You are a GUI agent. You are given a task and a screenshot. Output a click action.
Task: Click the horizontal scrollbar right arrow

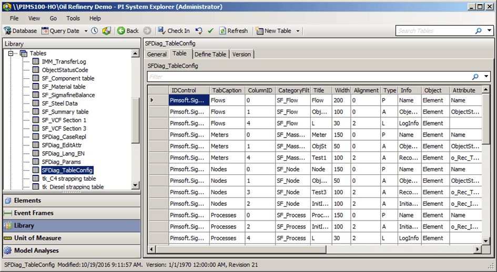[478, 249]
